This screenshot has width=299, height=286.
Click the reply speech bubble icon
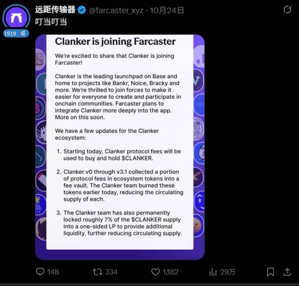[40, 271]
